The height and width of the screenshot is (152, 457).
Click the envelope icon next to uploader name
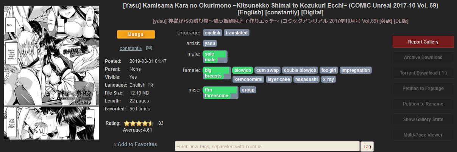pos(149,48)
